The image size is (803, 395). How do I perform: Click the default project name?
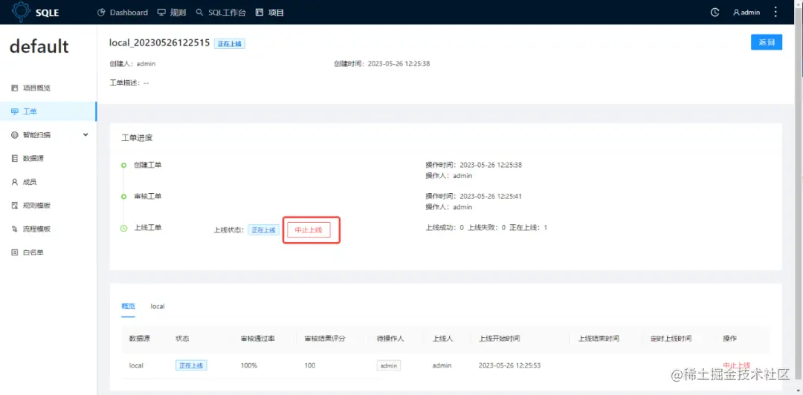39,47
